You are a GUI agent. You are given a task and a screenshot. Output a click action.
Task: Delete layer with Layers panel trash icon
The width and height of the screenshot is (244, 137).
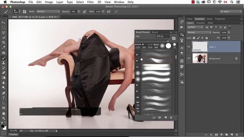point(237,135)
